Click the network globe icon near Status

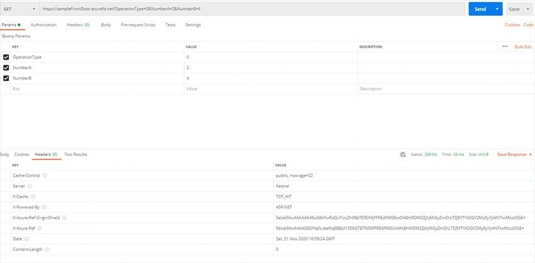[403, 155]
